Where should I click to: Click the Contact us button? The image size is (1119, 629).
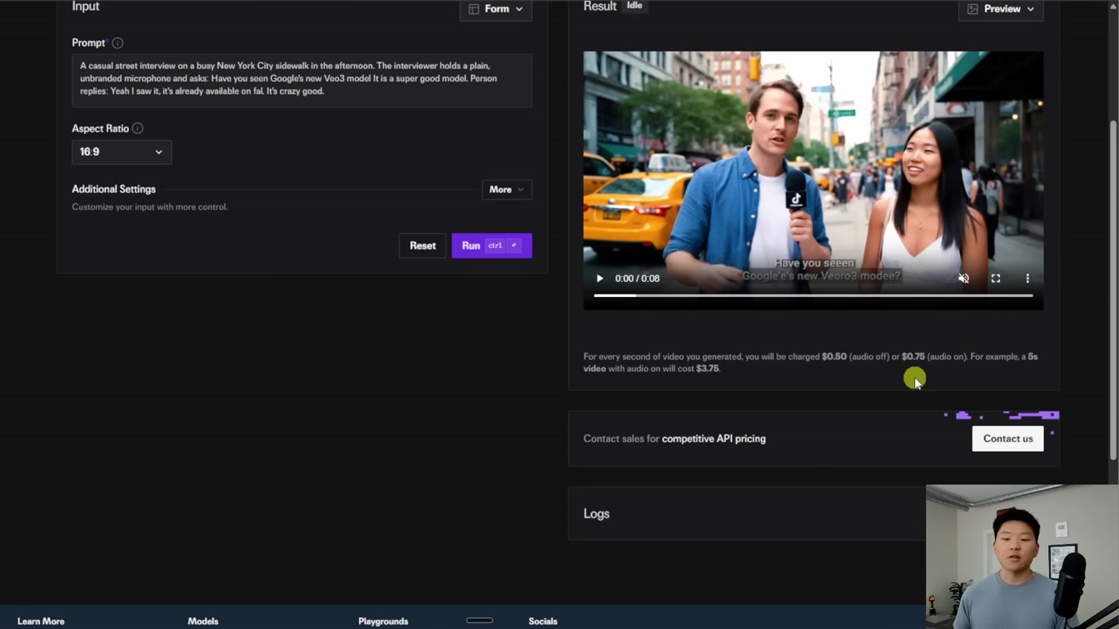coord(1007,438)
